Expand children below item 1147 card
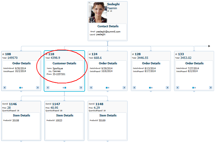 64,141
